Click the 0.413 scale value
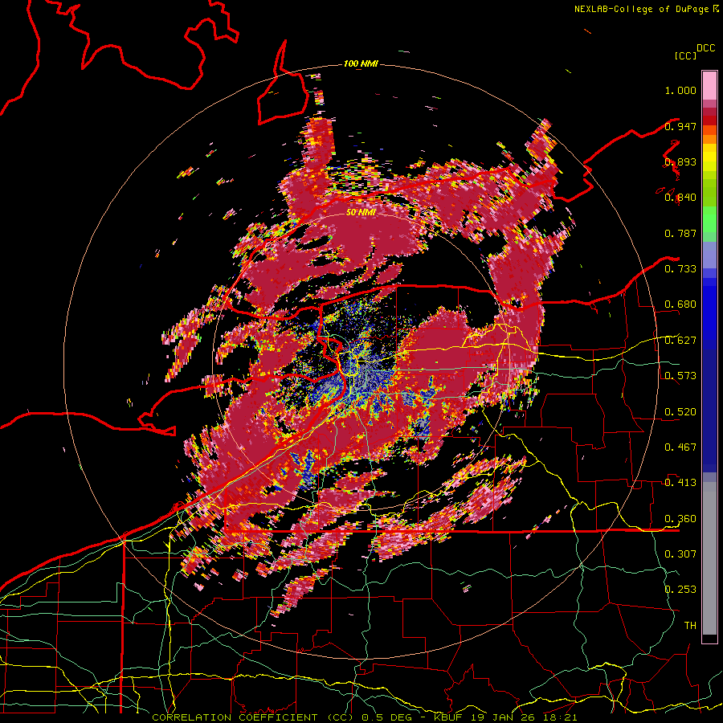Viewport: 723px width, 723px height. coord(680,483)
